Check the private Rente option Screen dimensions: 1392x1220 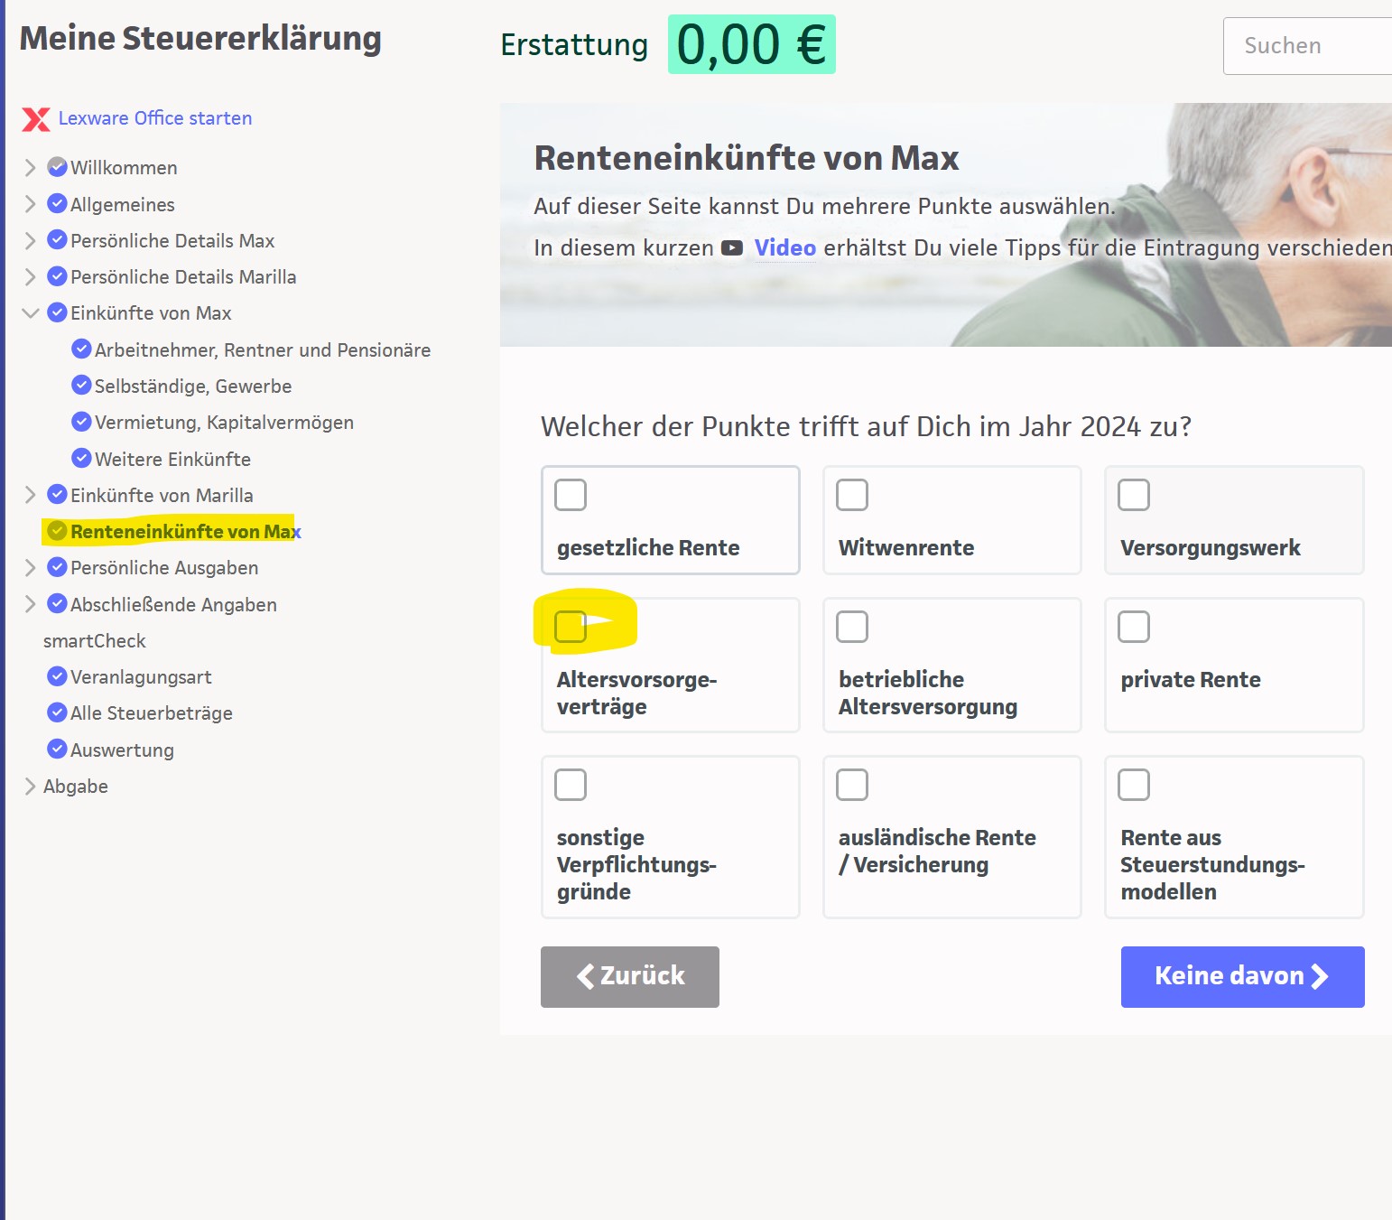point(1134,627)
